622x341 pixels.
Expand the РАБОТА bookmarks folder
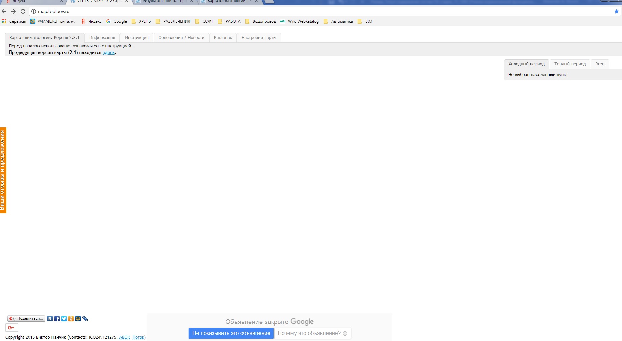(x=229, y=21)
